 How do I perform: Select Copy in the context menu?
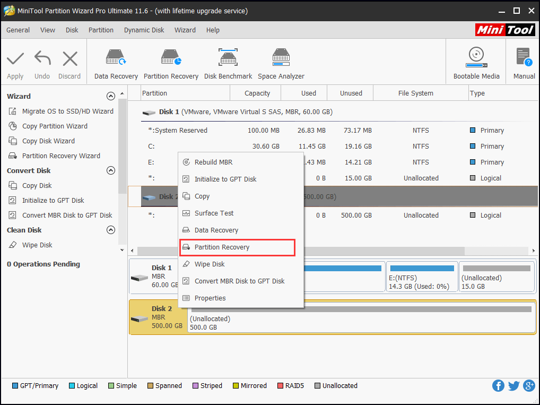[x=241, y=196]
